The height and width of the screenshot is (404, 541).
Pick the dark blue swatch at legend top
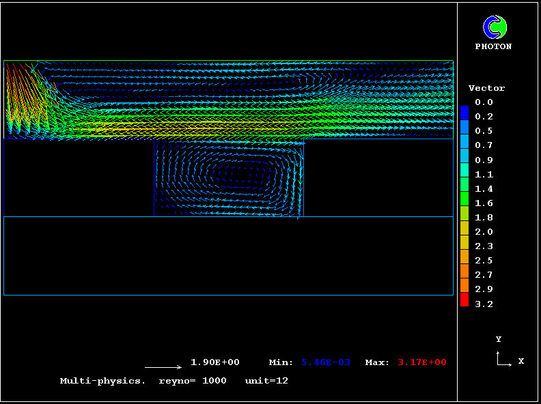tap(464, 112)
